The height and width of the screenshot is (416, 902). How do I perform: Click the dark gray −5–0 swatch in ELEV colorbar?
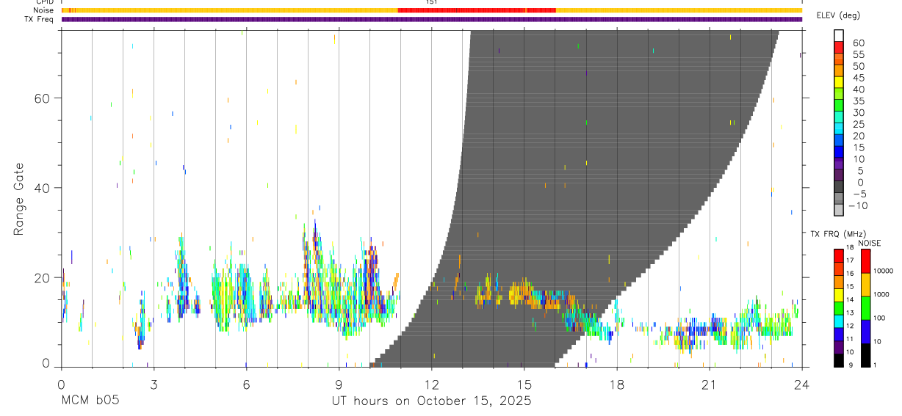(x=839, y=186)
